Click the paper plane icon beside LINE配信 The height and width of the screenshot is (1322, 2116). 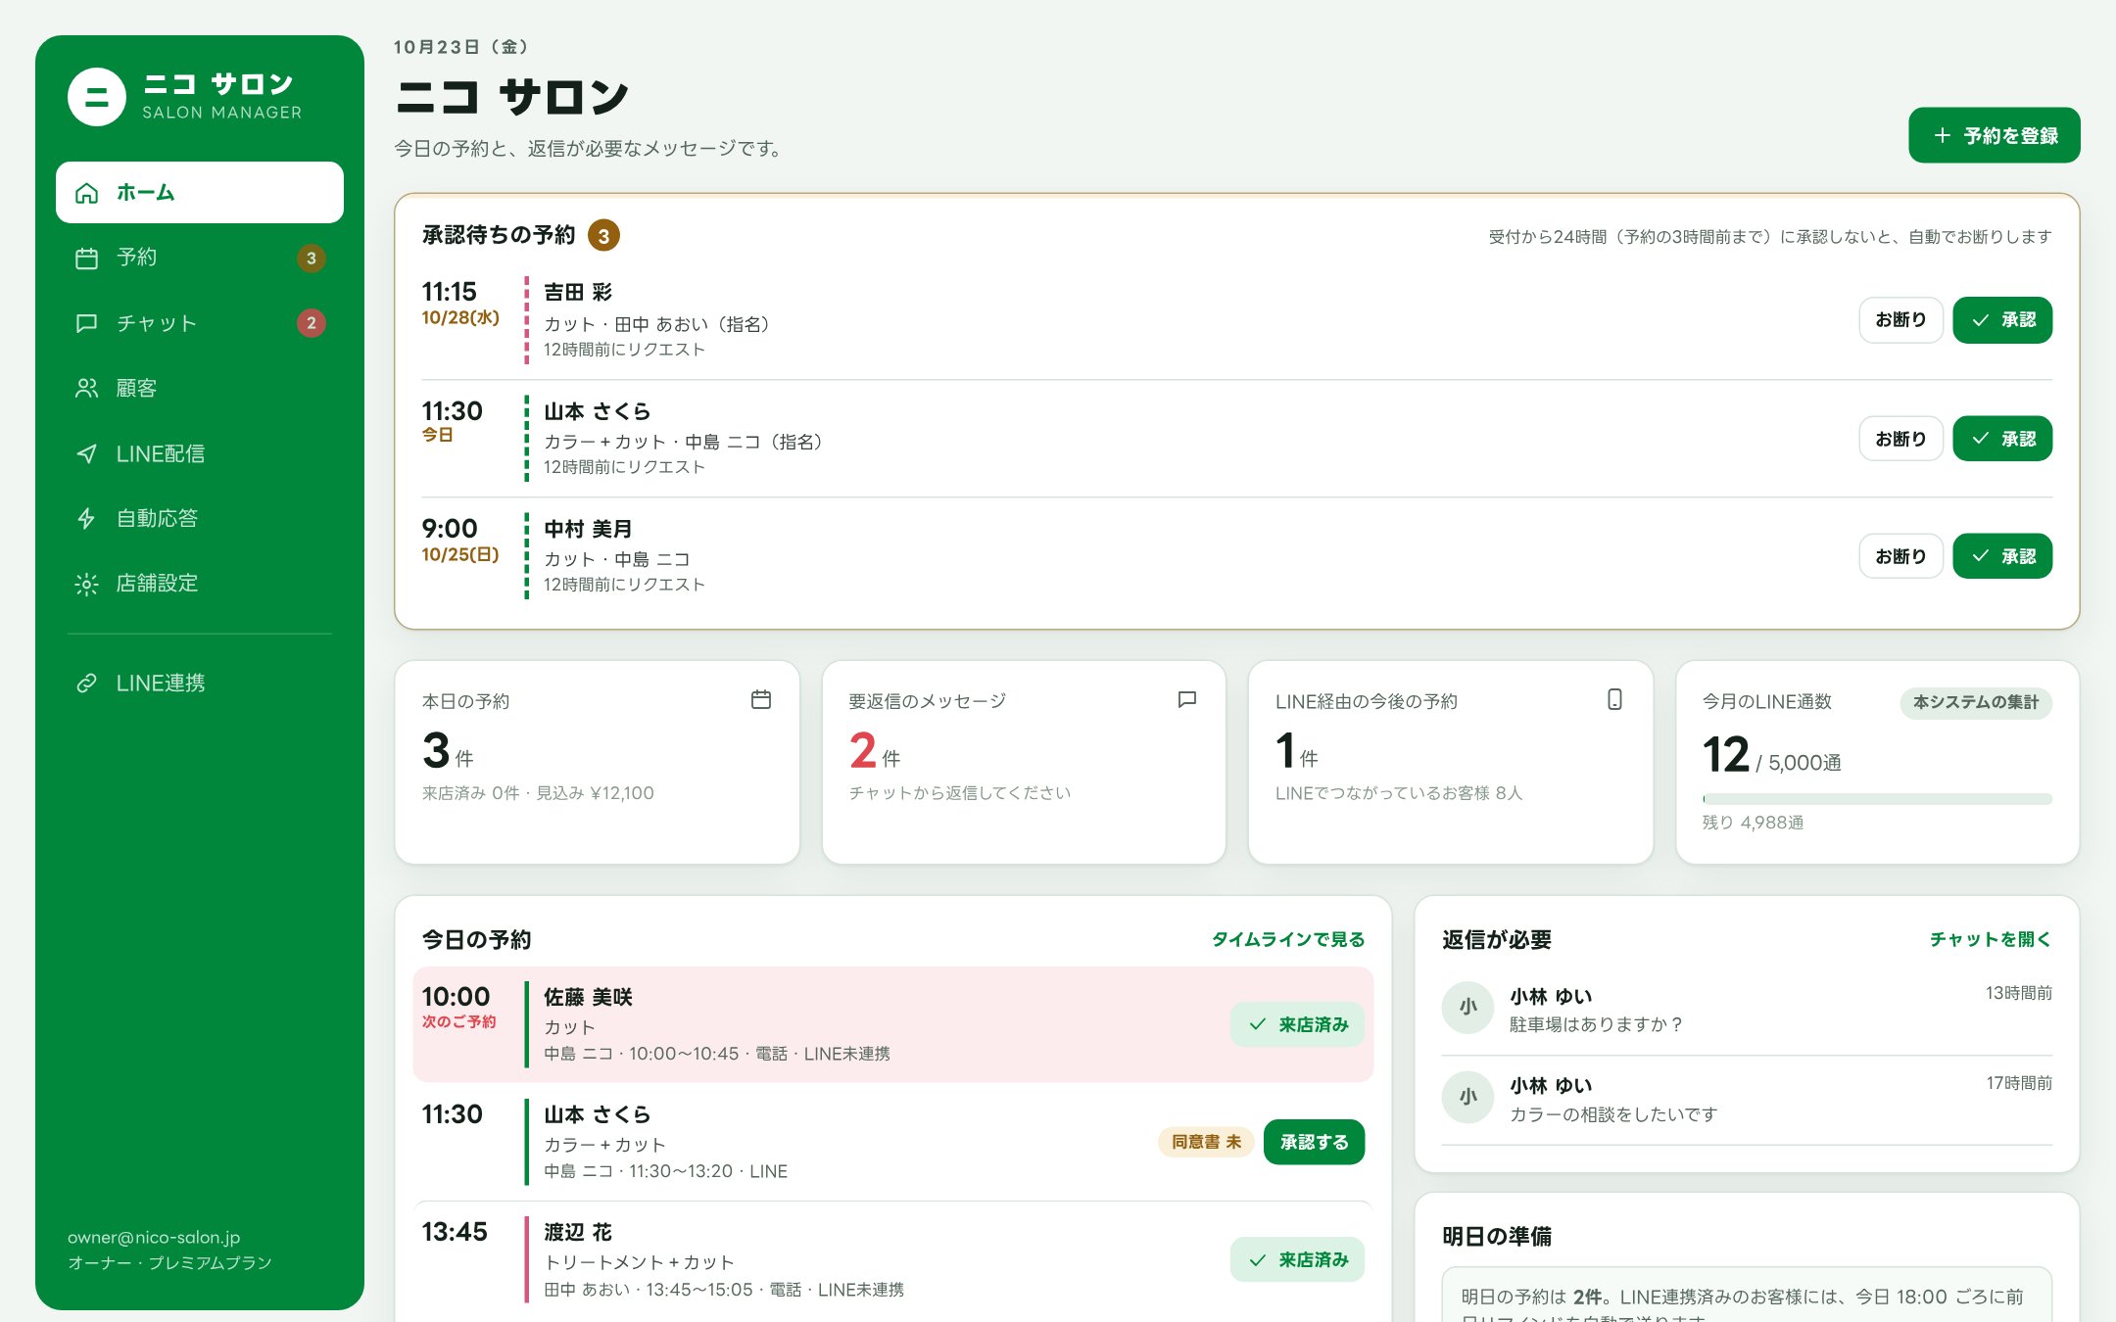86,453
